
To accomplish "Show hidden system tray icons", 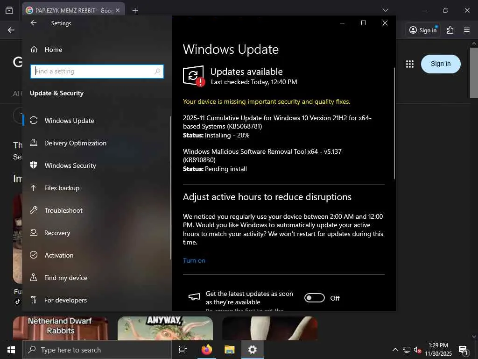I will [395, 350].
